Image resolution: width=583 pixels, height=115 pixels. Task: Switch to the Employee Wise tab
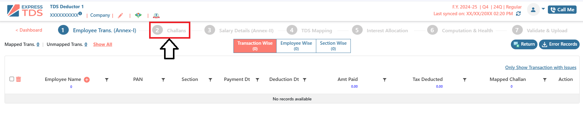pos(296,46)
